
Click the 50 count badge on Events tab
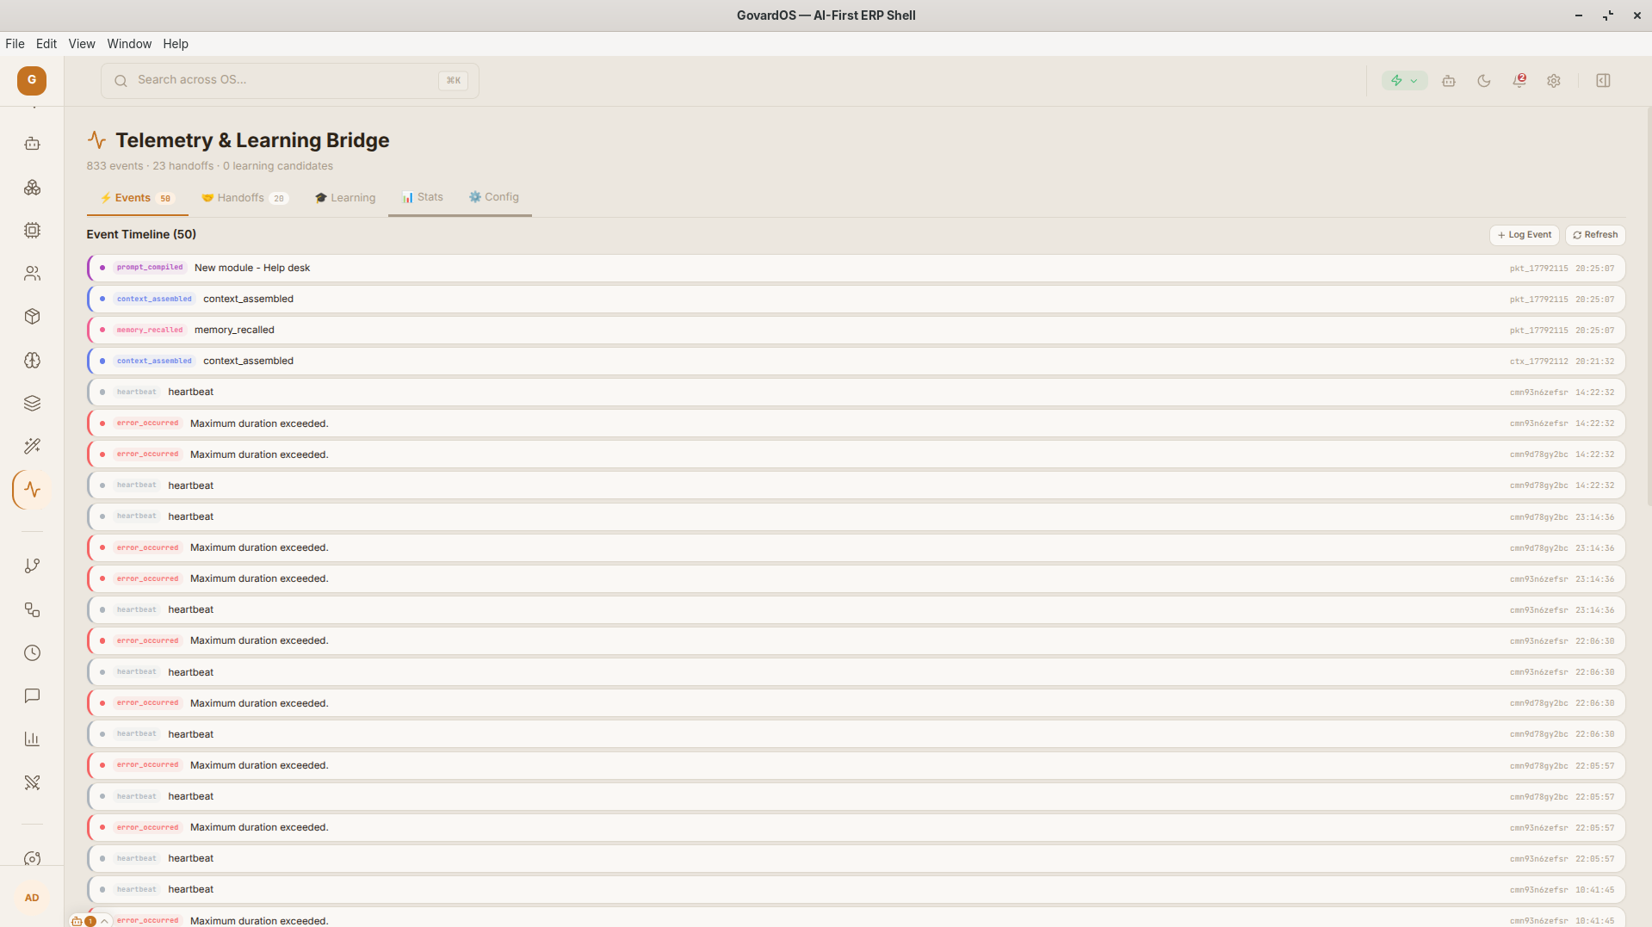[x=165, y=199]
